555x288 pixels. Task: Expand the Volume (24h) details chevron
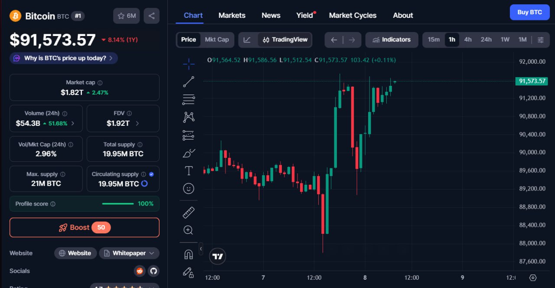[73, 123]
